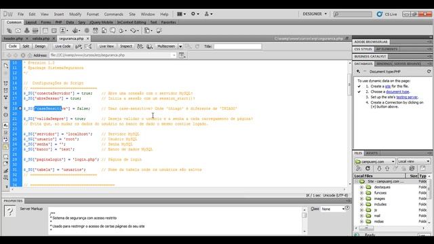
Task: Open Site person-icon dropdown
Action: 208,14
